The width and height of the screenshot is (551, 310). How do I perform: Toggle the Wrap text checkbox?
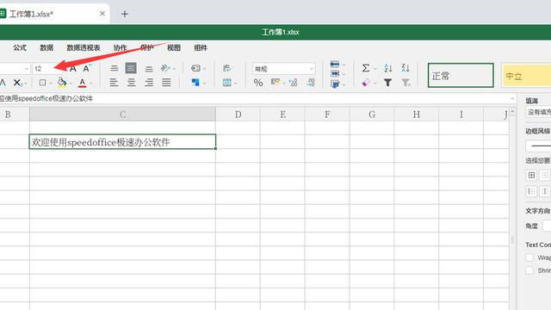[x=529, y=257]
